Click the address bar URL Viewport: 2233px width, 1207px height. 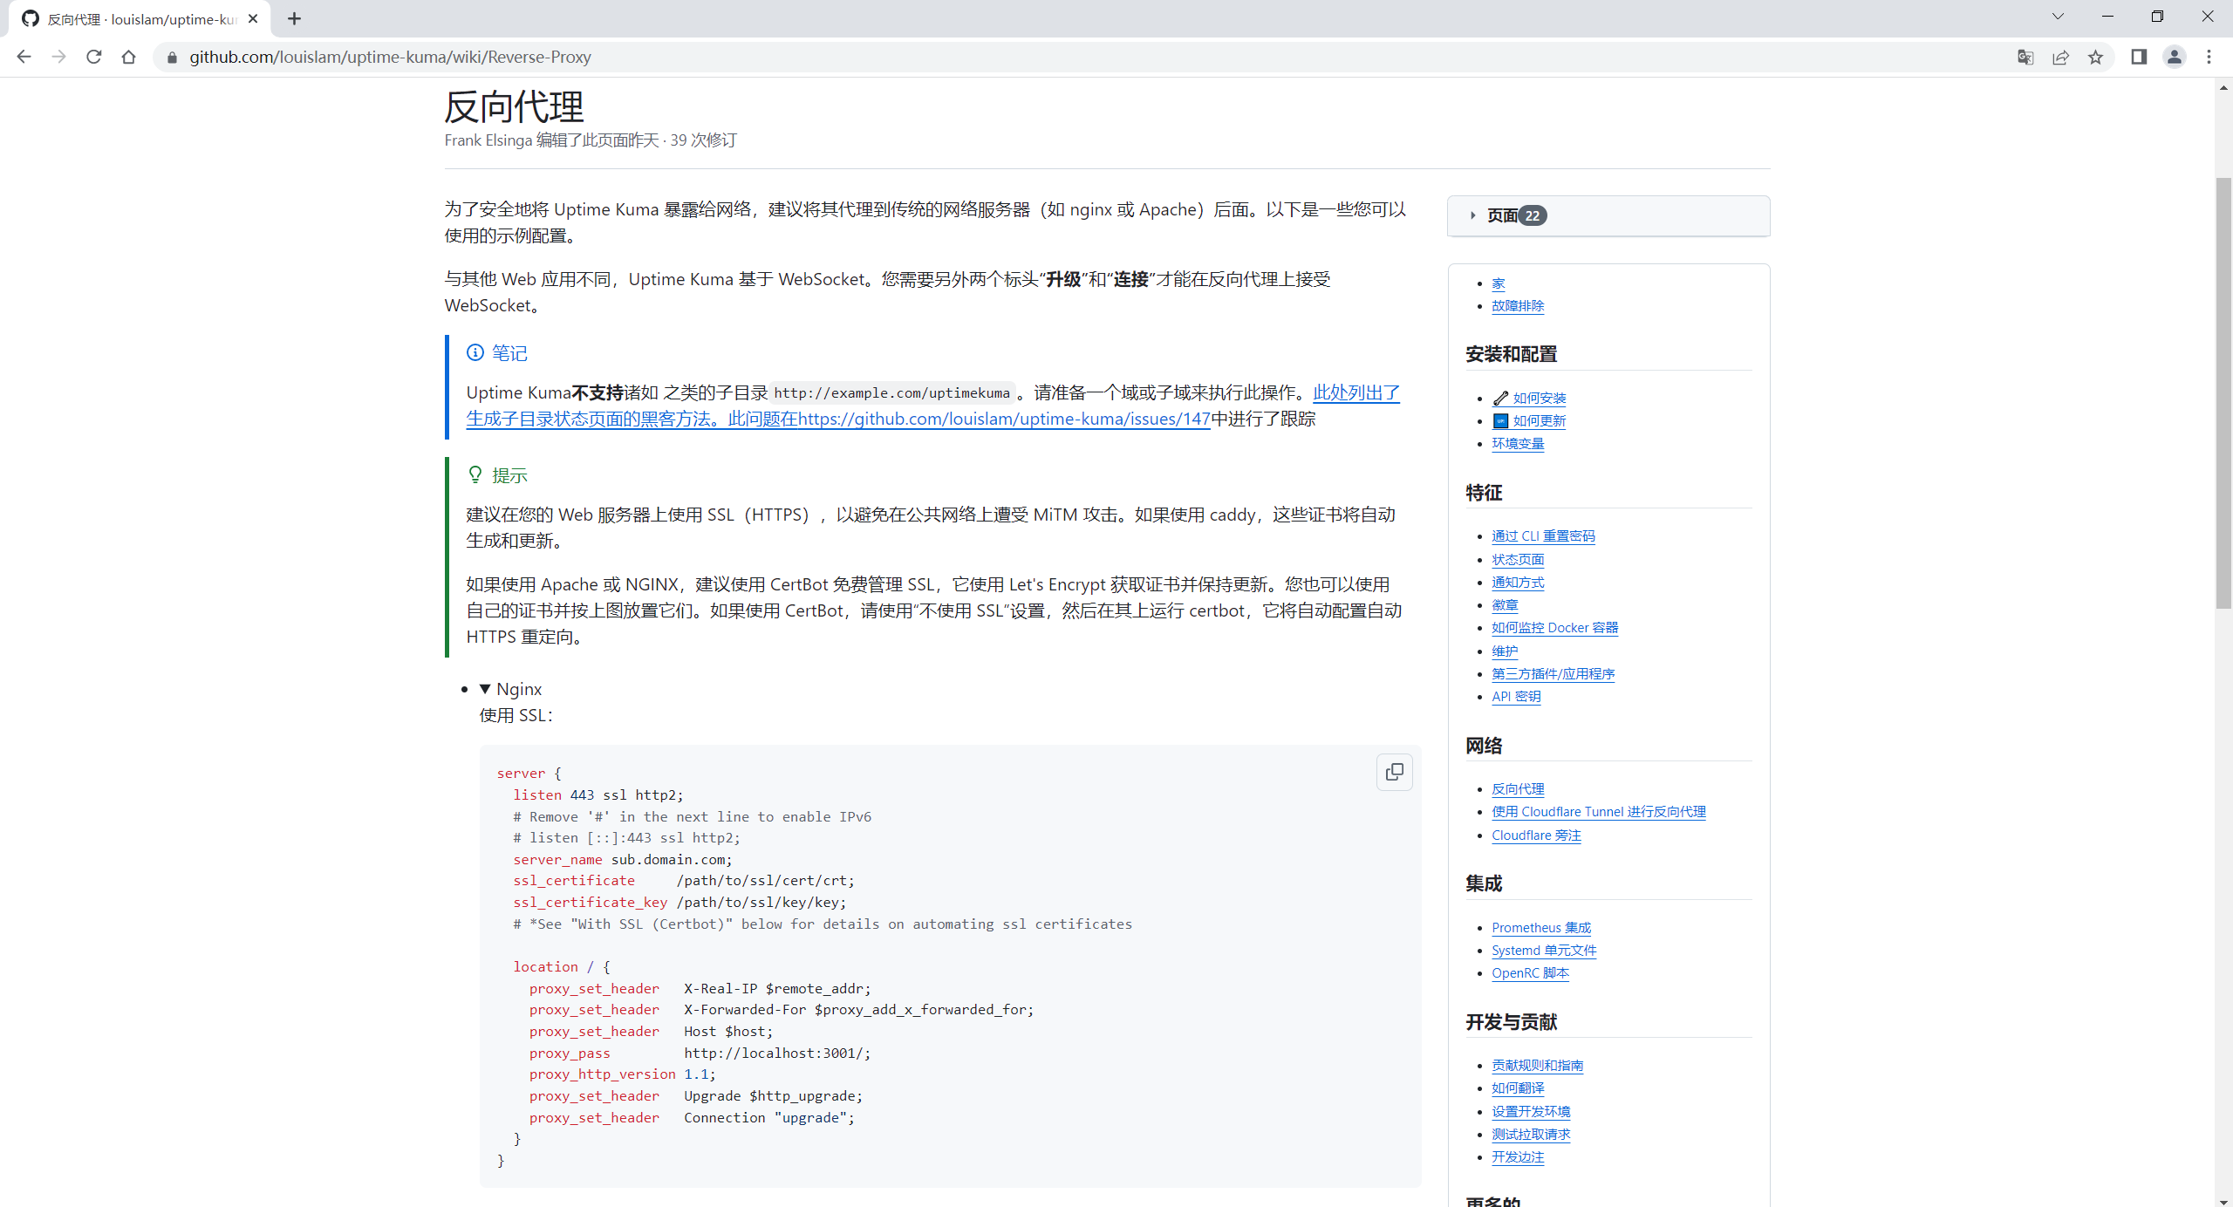pos(390,57)
